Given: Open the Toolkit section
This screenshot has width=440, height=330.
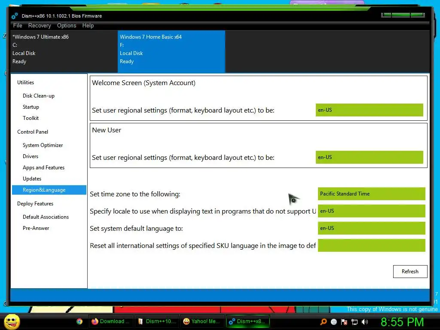Looking at the screenshot, I should [x=31, y=118].
